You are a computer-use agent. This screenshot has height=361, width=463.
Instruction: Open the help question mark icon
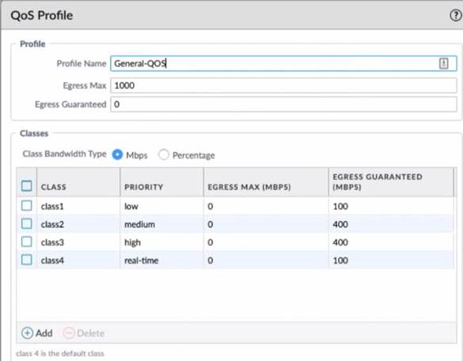click(456, 15)
